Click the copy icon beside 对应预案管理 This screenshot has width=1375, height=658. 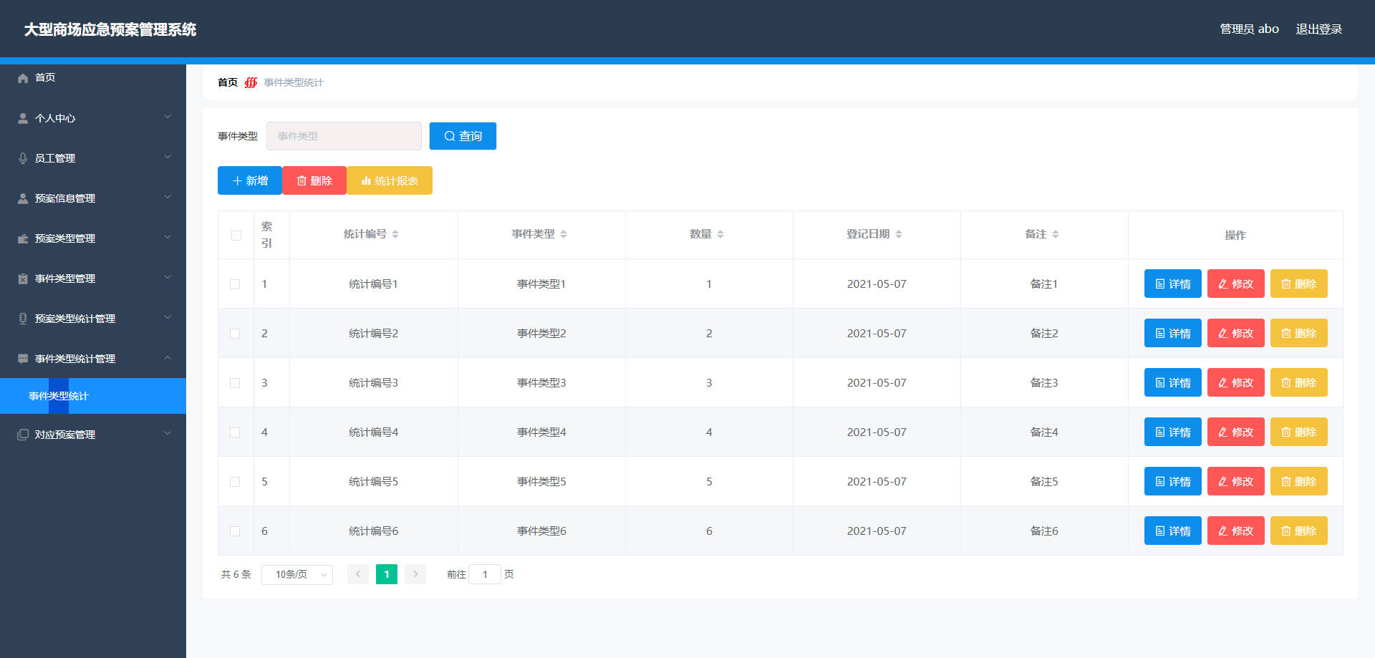[23, 435]
